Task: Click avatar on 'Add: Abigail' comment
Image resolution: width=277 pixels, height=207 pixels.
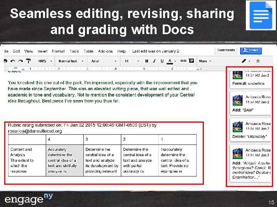Action: (238, 153)
